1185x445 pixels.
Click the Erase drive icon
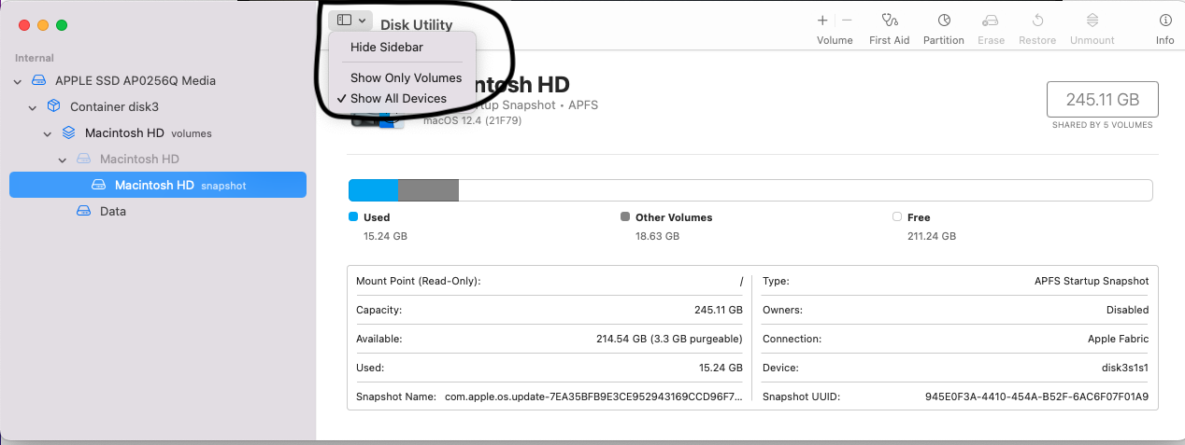pos(991,20)
